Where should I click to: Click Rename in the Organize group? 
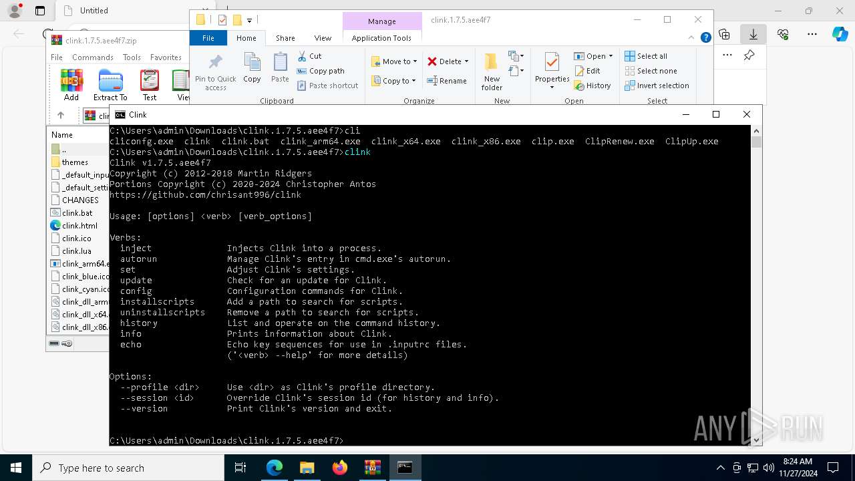[x=447, y=81]
